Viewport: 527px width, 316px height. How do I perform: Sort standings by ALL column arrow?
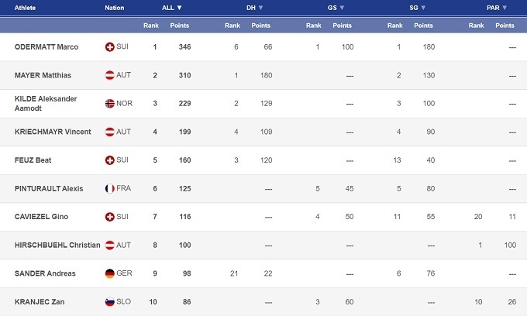point(180,8)
